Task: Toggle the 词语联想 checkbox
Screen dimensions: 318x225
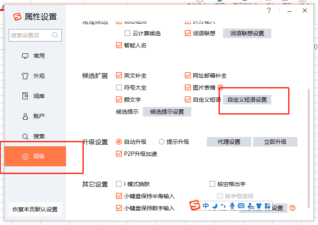Action: (188, 33)
